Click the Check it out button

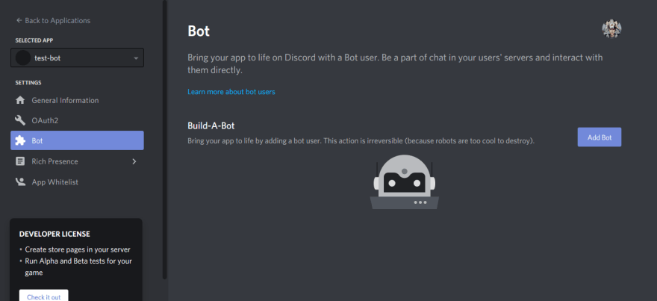[43, 297]
